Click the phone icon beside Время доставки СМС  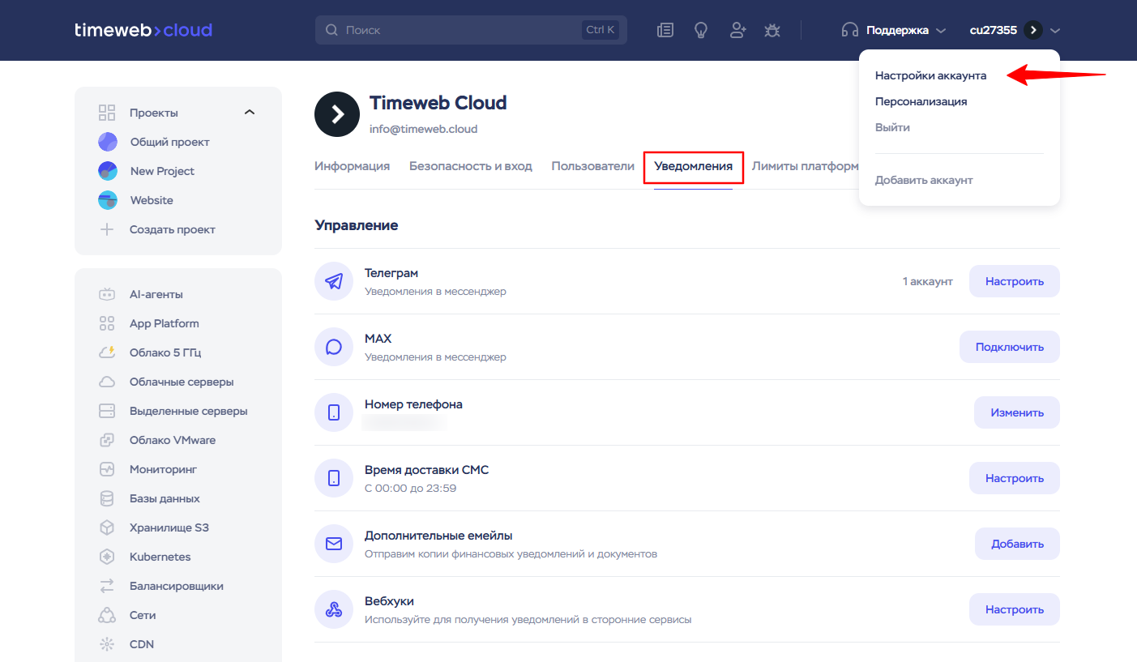coord(334,478)
